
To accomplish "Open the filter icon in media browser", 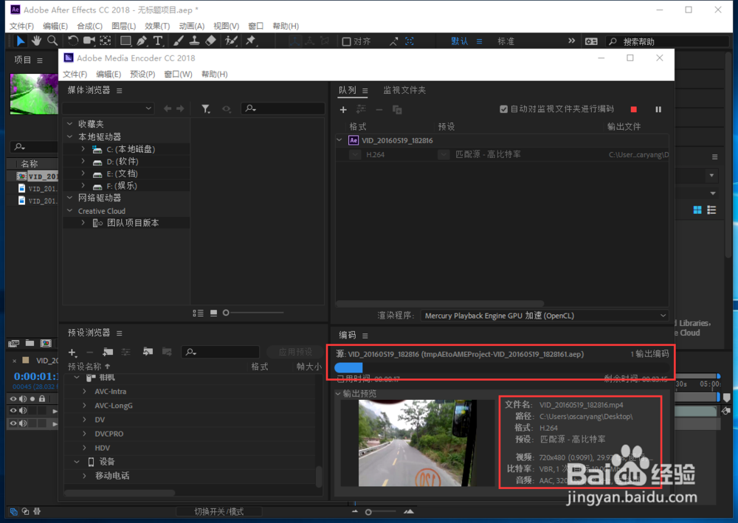I will [206, 108].
